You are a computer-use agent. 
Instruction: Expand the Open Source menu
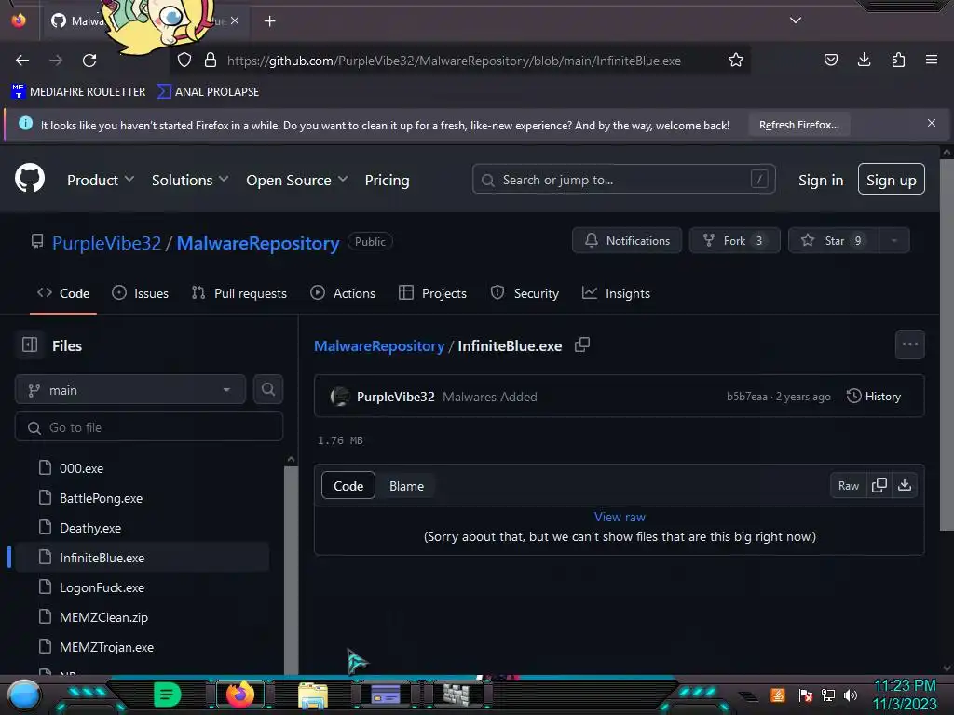click(296, 180)
